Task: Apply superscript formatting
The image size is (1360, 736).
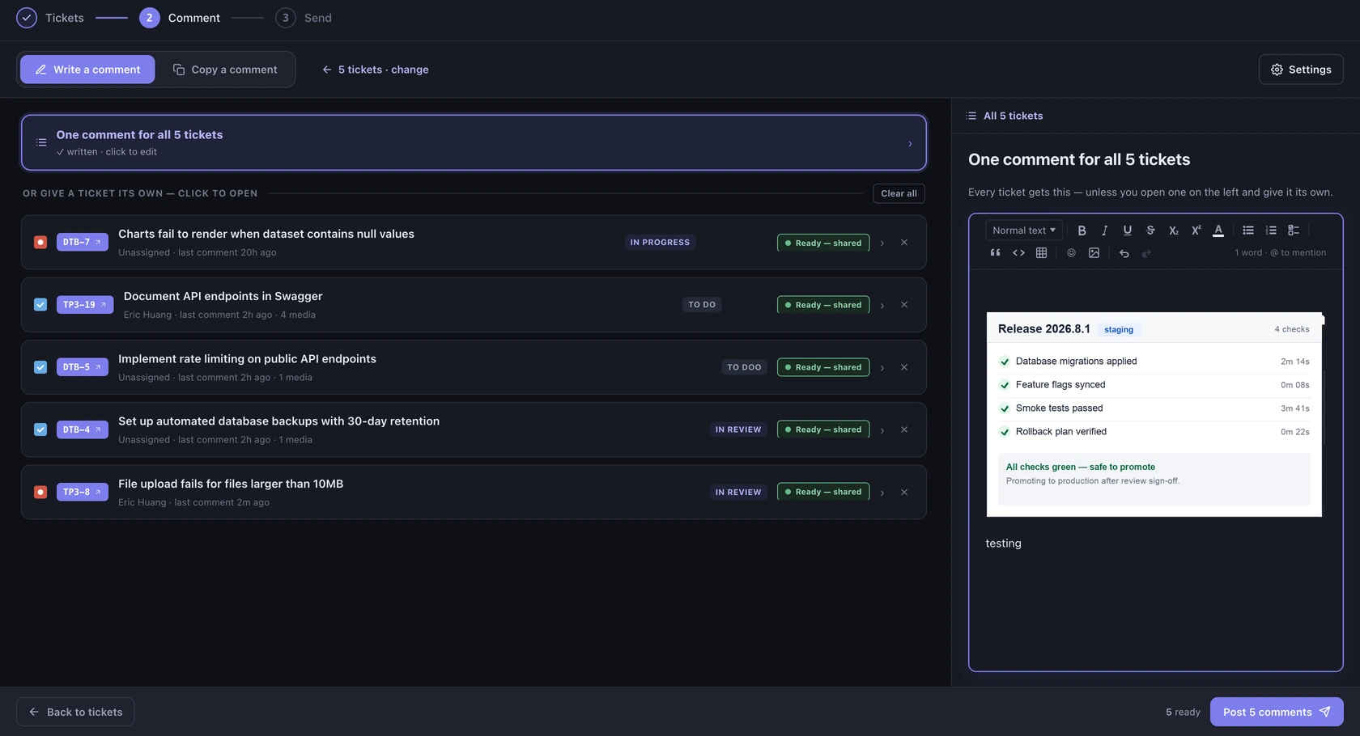Action: pos(1196,231)
